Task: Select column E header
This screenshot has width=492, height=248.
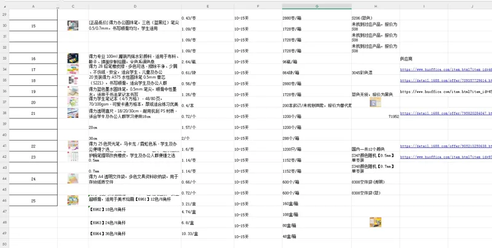Action: pyautogui.click(x=207, y=7)
